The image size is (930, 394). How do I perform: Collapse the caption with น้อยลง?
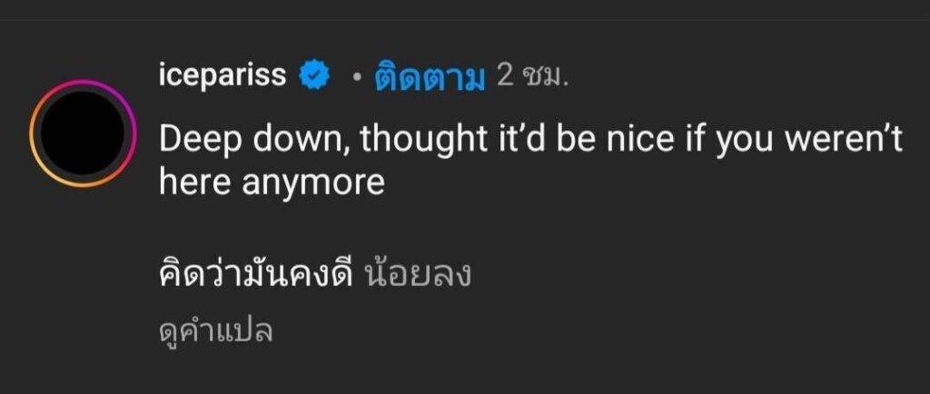pyautogui.click(x=416, y=275)
